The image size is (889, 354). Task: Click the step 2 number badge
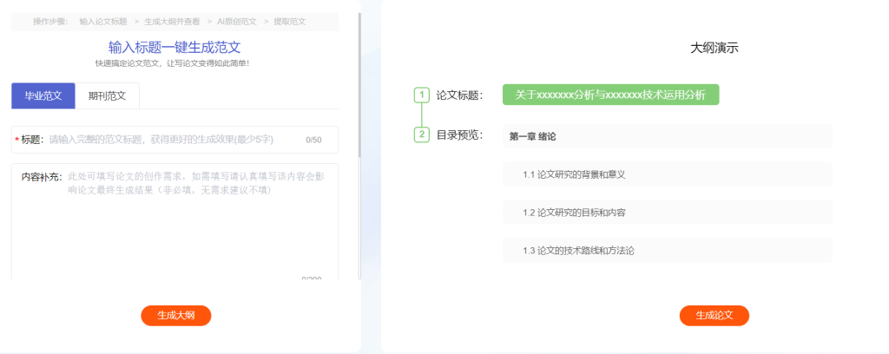click(422, 134)
